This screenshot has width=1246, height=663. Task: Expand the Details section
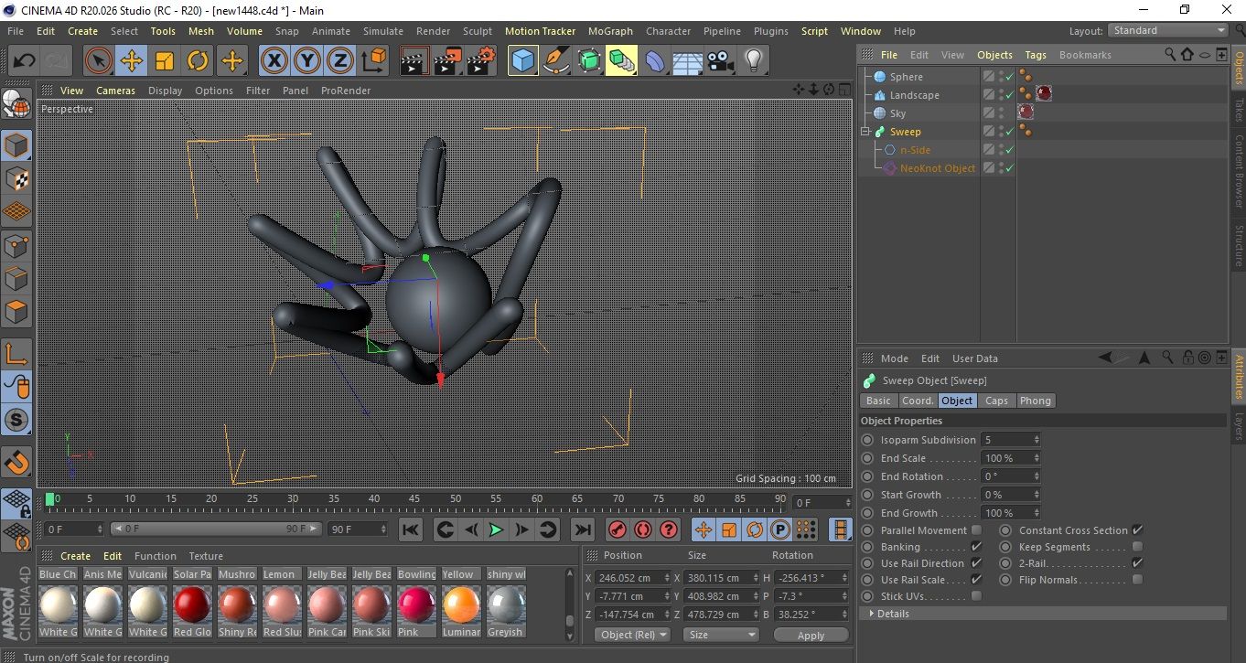point(872,614)
